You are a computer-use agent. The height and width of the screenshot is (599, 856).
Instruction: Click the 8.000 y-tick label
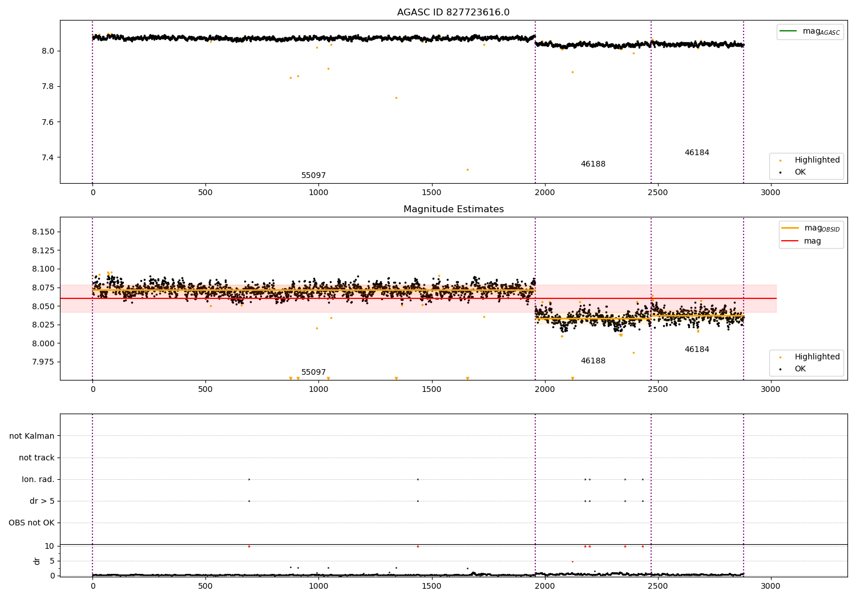tap(43, 343)
